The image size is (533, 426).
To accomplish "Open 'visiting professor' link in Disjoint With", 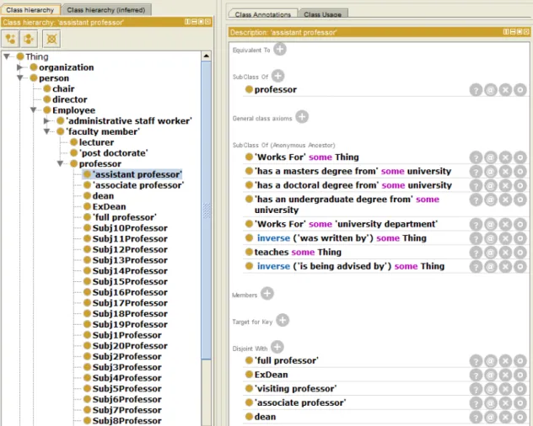I will click(295, 389).
